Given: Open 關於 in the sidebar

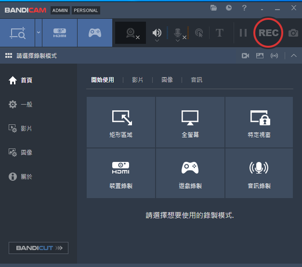Looking at the screenshot, I should click(20, 176).
